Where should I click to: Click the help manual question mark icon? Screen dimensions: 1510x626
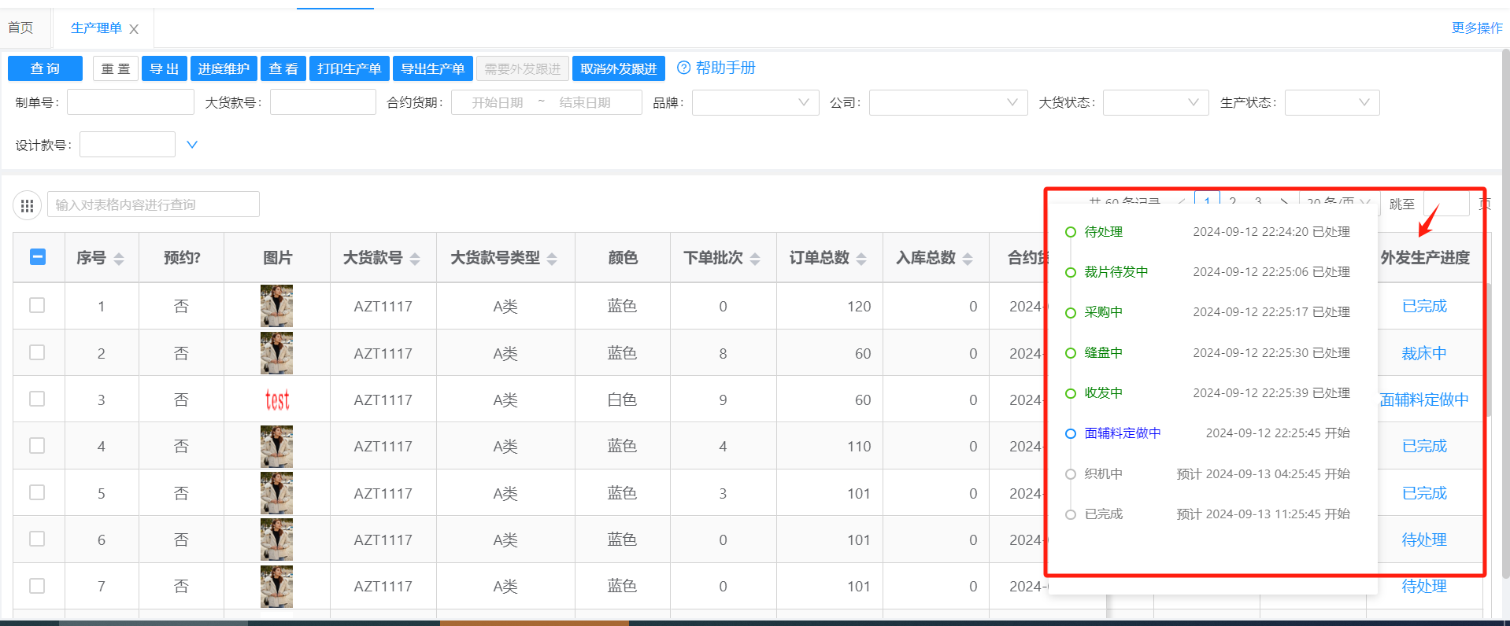683,68
